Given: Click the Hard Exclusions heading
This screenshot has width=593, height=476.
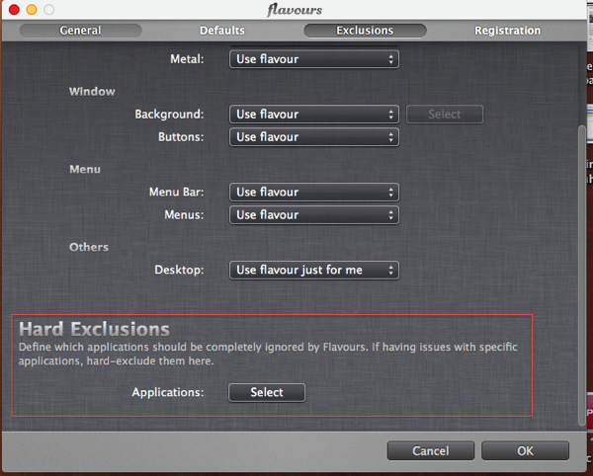Looking at the screenshot, I should 94,329.
